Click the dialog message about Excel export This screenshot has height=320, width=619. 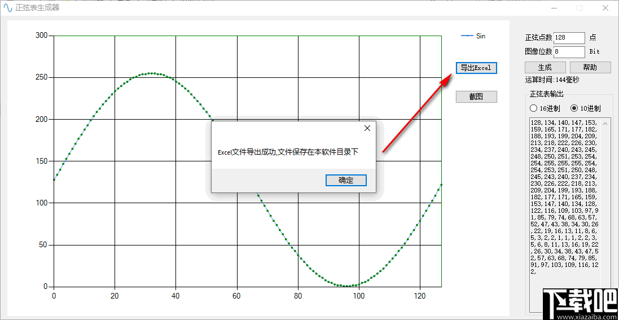pyautogui.click(x=288, y=152)
